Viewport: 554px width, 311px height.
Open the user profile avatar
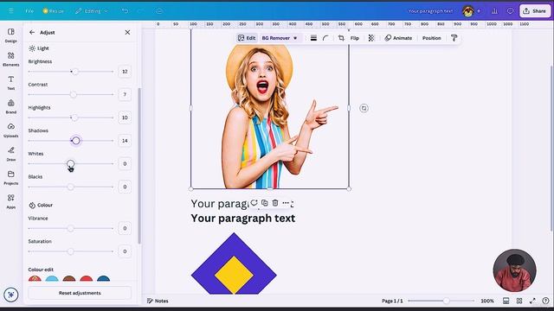tap(468, 11)
